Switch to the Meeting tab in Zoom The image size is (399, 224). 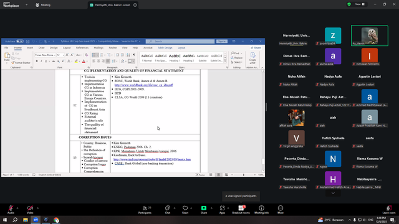tap(43, 5)
